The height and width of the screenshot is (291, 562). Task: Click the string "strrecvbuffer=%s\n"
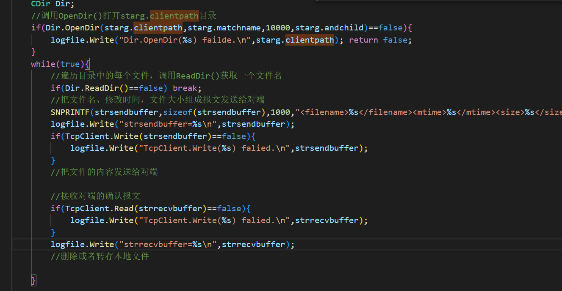tap(168, 245)
